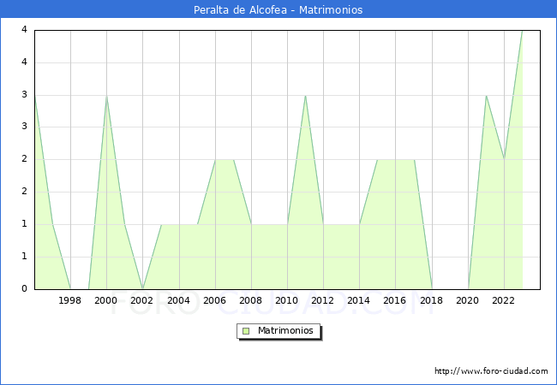Viewport: 557px width, 385px height.
Task: Click the 2002 x-axis label
Action: 141,300
